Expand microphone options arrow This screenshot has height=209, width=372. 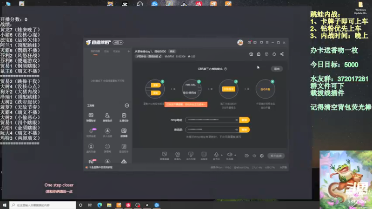click(x=222, y=155)
